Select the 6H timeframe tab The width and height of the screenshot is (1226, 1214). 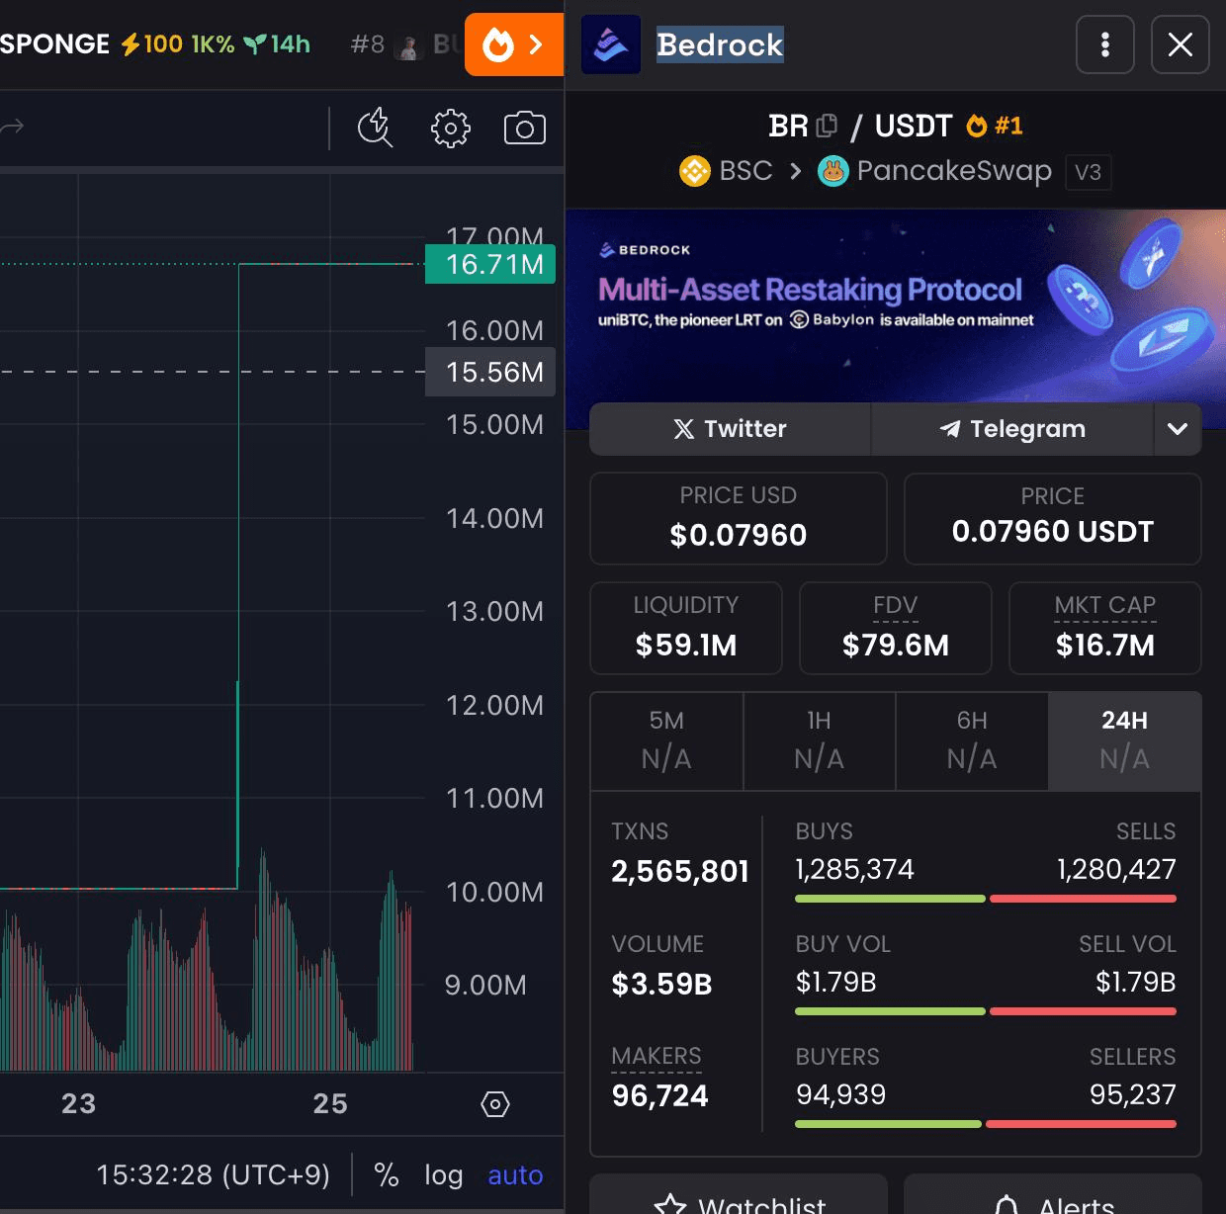(972, 740)
